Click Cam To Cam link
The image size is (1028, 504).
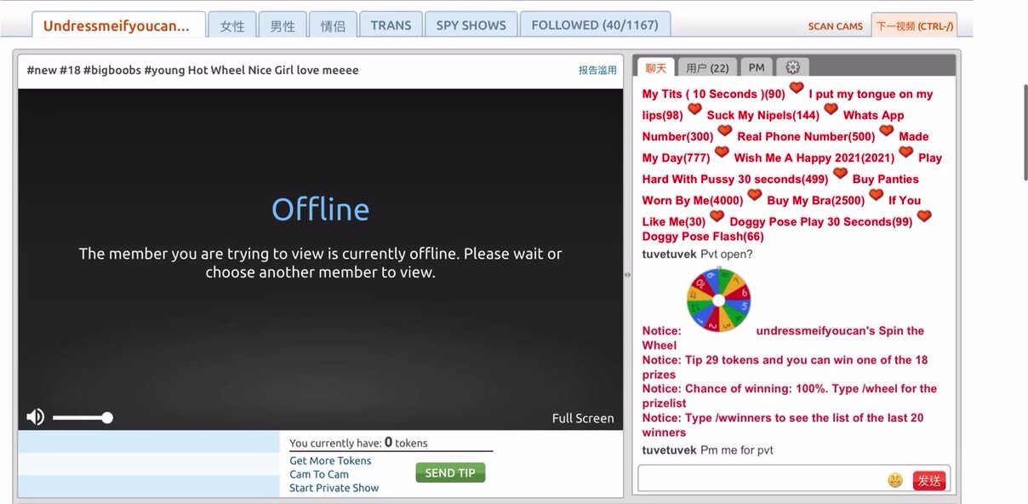pos(319,474)
